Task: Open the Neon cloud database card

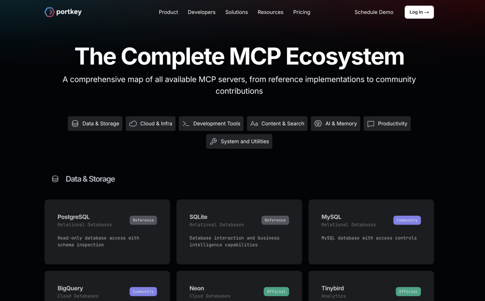Action: (239, 288)
